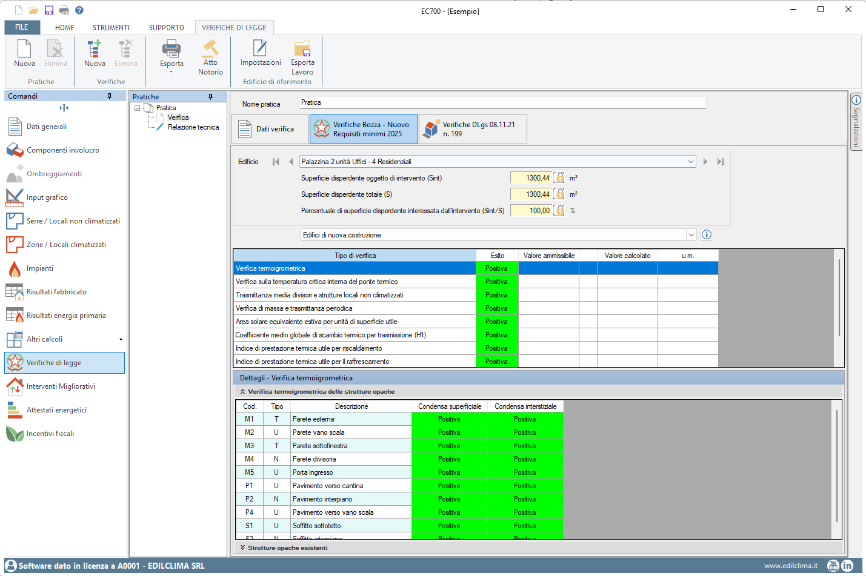Select row Indice di prestazione termica utile per riscaldamento
Image resolution: width=866 pixels, height=576 pixels.
click(x=476, y=348)
